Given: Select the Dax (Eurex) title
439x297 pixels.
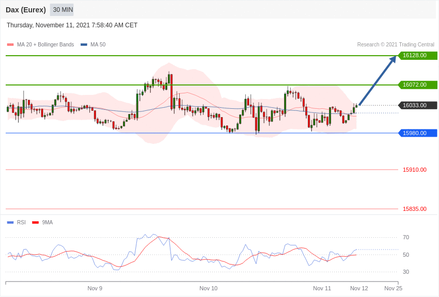Looking at the screenshot, I should point(26,10).
